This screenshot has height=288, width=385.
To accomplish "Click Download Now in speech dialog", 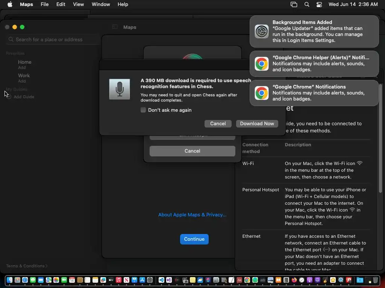I will click(257, 124).
